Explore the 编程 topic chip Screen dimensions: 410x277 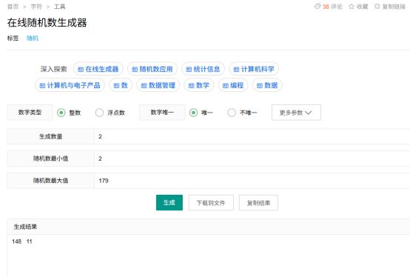233,85
